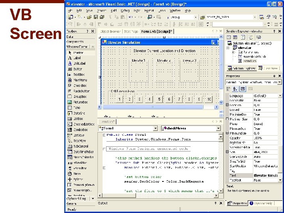Switch to the Dynamic Help tab
The image size is (284, 213).
pyautogui.click(x=261, y=203)
